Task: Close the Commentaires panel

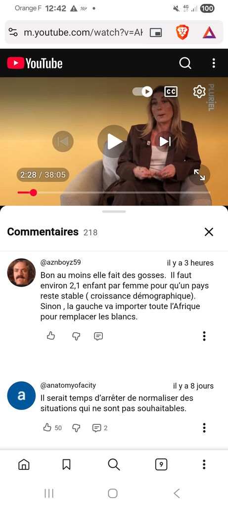Action: pos(209,232)
